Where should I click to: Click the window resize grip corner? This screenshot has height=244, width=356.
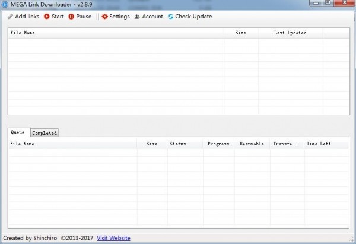point(352,239)
